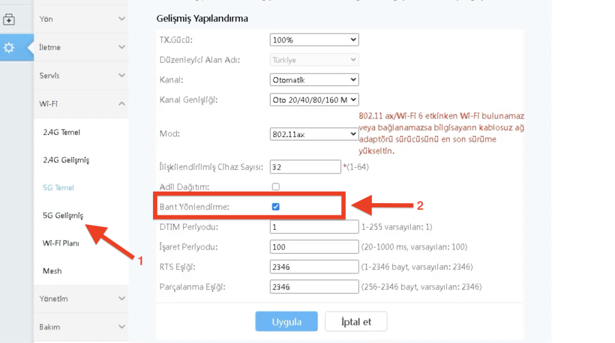Select 5G Gelişmiş in the sidebar

click(63, 215)
